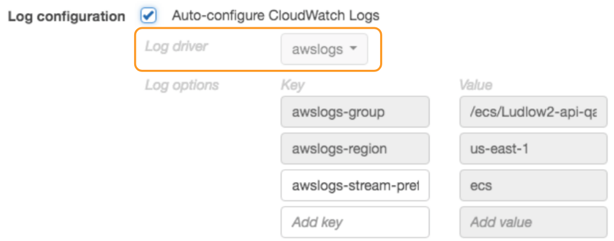The width and height of the screenshot is (614, 241).
Task: Click the Key column header
Action: pyautogui.click(x=292, y=85)
